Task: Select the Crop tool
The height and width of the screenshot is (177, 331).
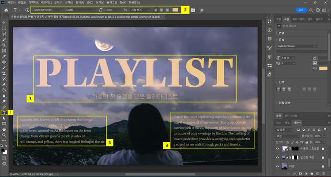Action: coord(4,45)
